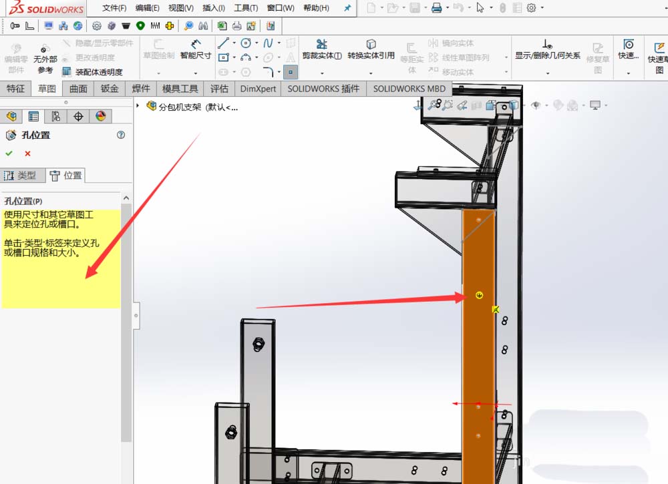668x484 pixels.
Task: Switch to the 位置 (Positions) tab
Action: tap(65, 176)
